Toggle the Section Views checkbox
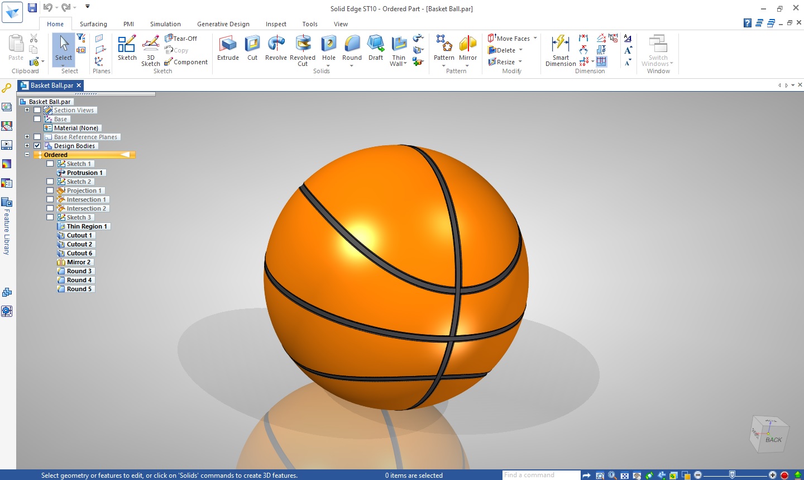Screen dimensions: 804x480 pos(37,110)
